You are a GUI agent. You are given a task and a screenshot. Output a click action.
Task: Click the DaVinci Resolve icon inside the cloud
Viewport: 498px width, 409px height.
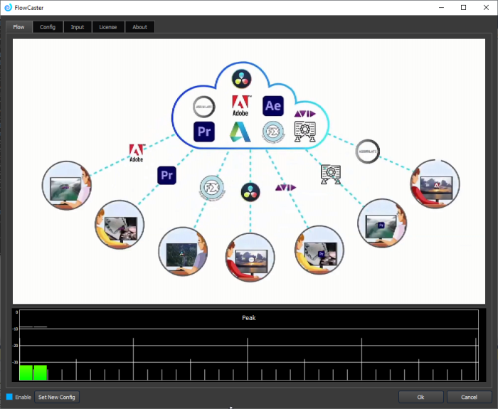241,79
